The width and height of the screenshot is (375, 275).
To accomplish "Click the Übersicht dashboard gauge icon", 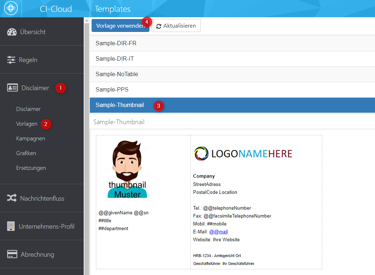I will [x=12, y=32].
